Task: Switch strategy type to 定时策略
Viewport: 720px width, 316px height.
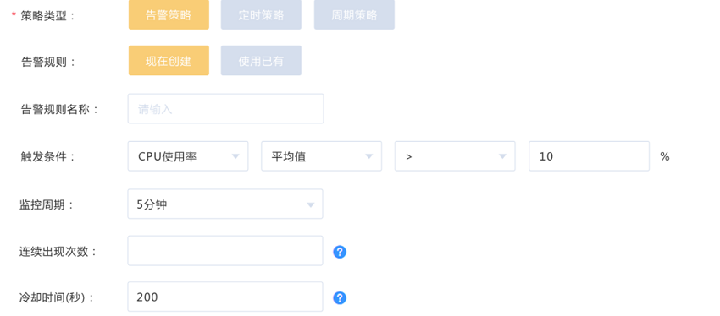Action: click(261, 14)
